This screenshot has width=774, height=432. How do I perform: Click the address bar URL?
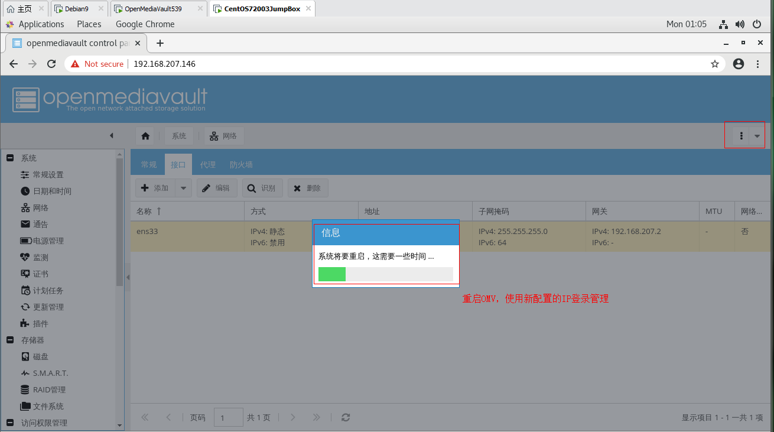(164, 64)
